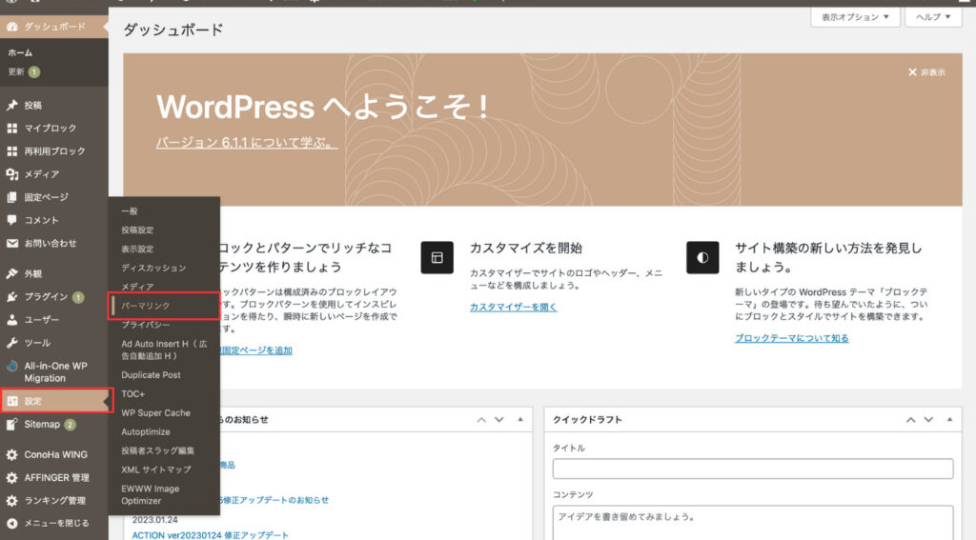Screen dimensions: 976x540
Task: Move クイックドラフト widget up with arrow
Action: 910,420
